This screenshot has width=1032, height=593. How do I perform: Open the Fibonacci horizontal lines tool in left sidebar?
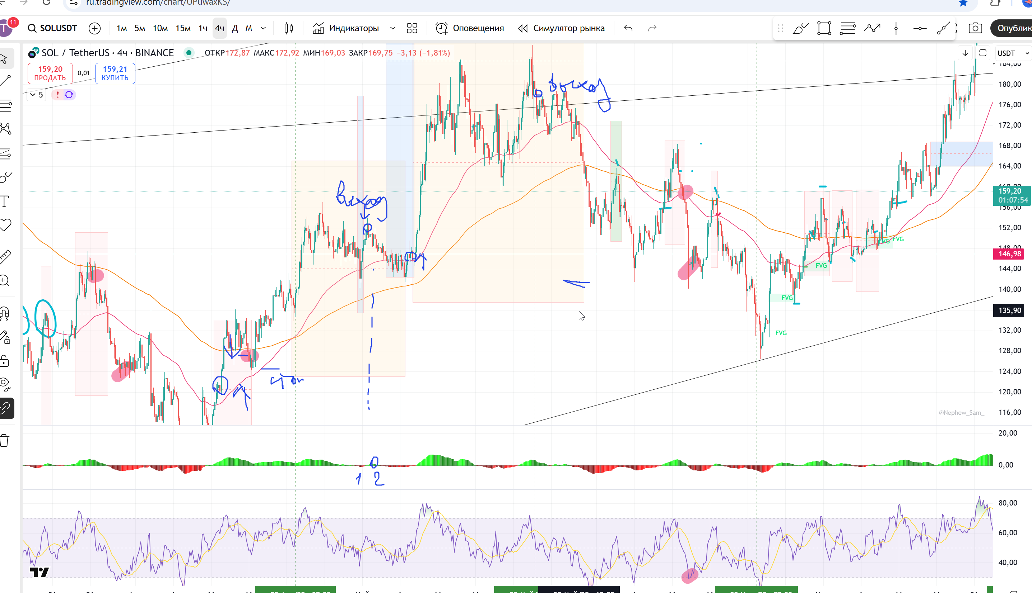pyautogui.click(x=5, y=105)
